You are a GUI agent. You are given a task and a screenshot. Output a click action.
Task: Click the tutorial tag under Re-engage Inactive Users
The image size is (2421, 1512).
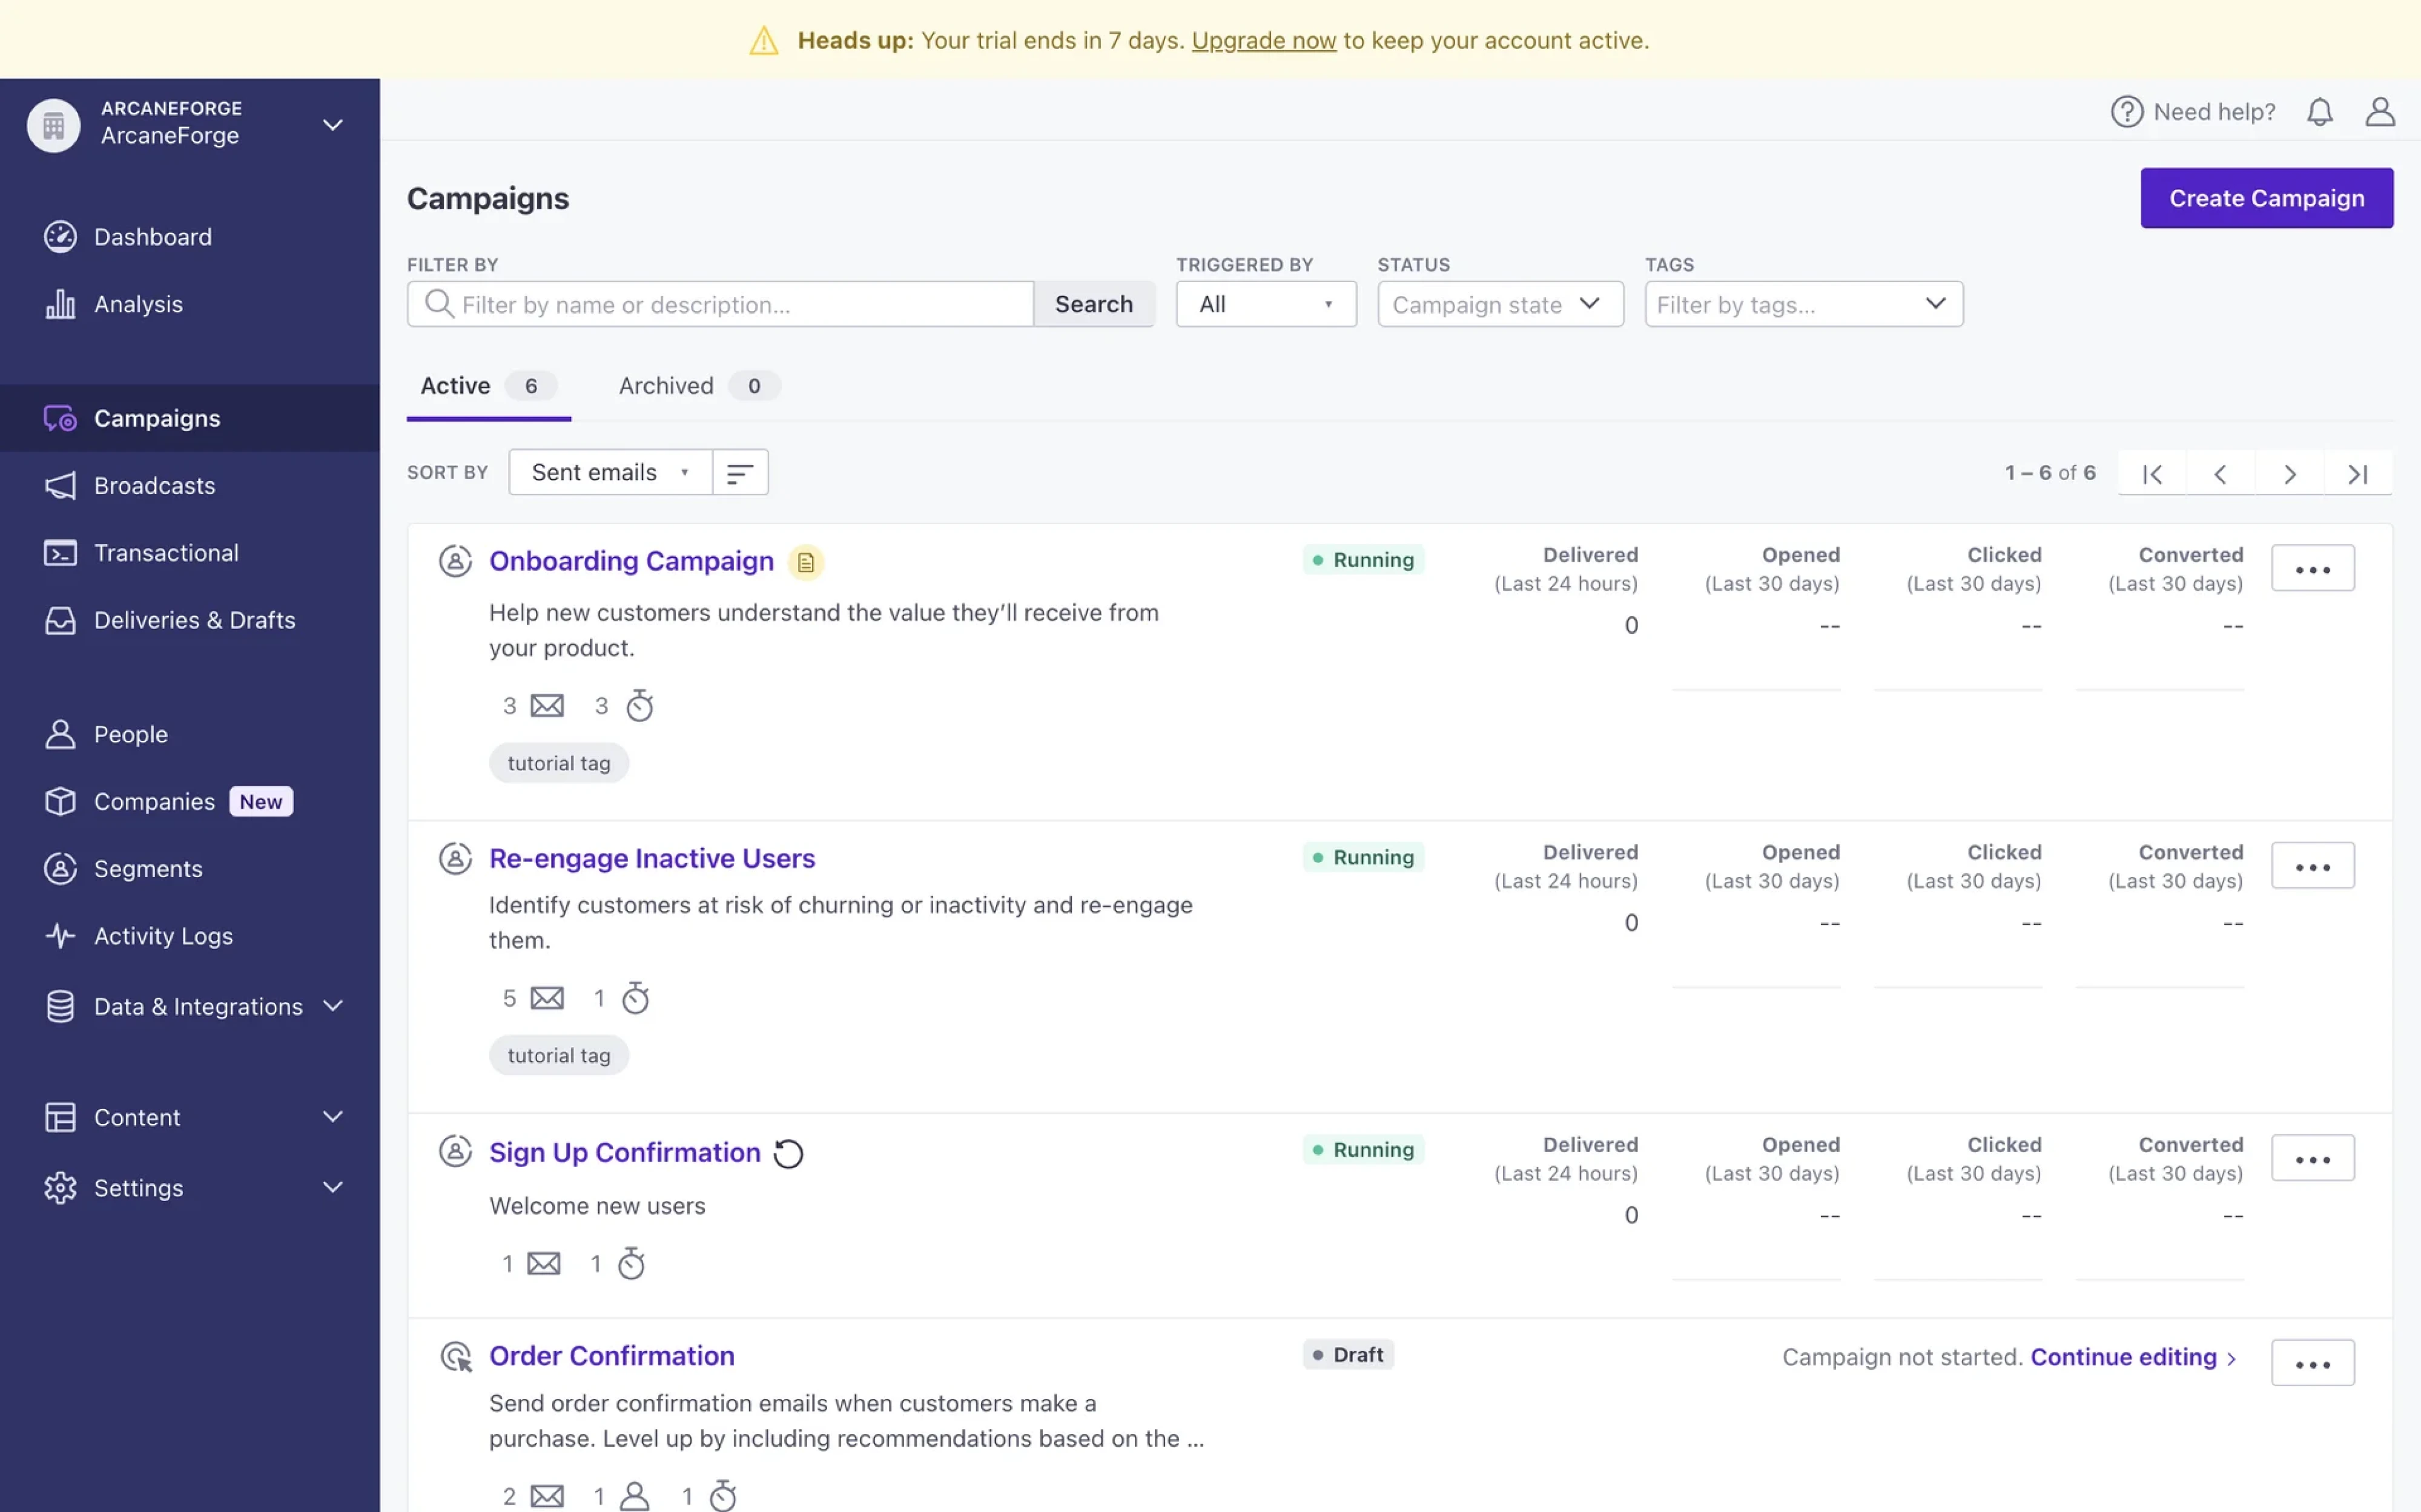pos(558,1055)
